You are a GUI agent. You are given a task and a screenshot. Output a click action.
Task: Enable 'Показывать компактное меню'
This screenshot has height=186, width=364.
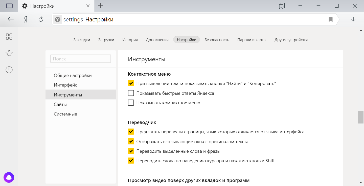(x=131, y=103)
